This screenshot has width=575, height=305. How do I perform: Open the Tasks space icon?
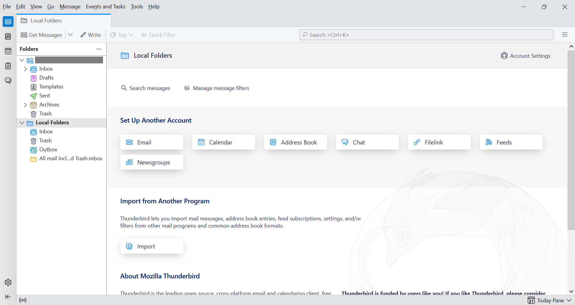8,66
